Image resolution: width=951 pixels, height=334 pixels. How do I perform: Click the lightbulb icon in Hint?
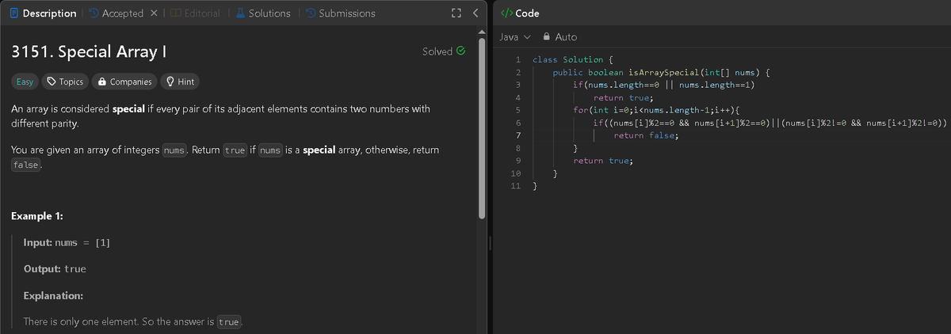tap(170, 82)
